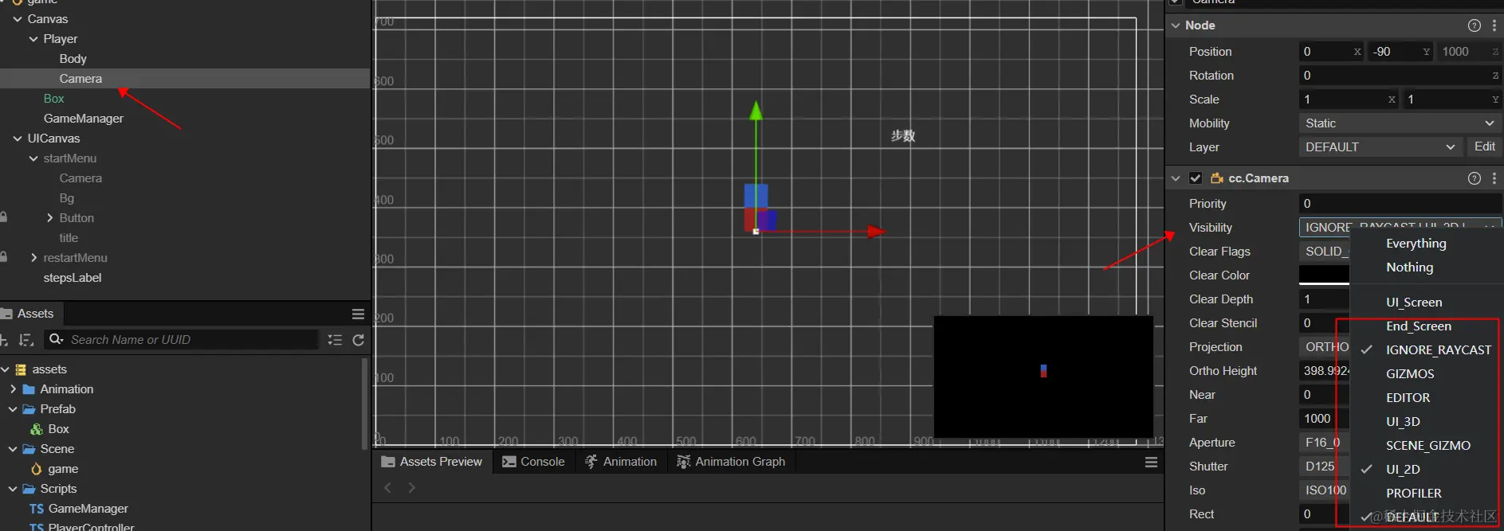Switch to the Console tab
The height and width of the screenshot is (531, 1504).
click(x=533, y=462)
